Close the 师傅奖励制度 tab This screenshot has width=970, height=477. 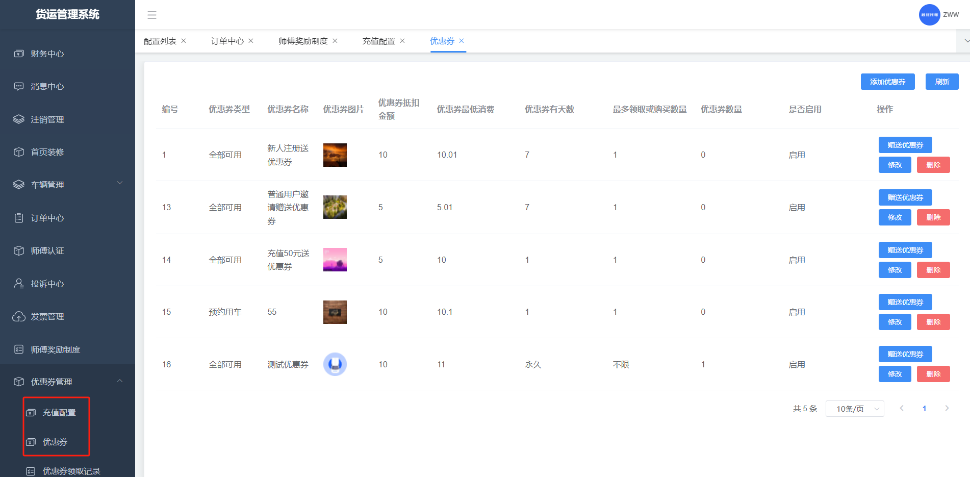pyautogui.click(x=335, y=41)
